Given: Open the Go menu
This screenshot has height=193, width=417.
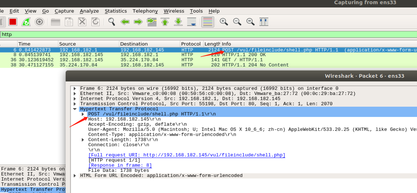Looking at the screenshot, I should [46, 11].
